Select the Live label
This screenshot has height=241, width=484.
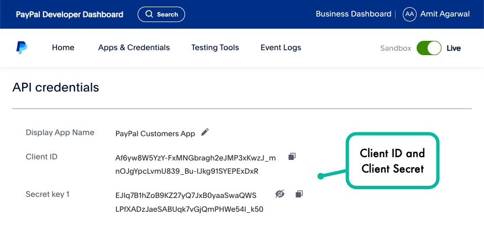(x=454, y=49)
